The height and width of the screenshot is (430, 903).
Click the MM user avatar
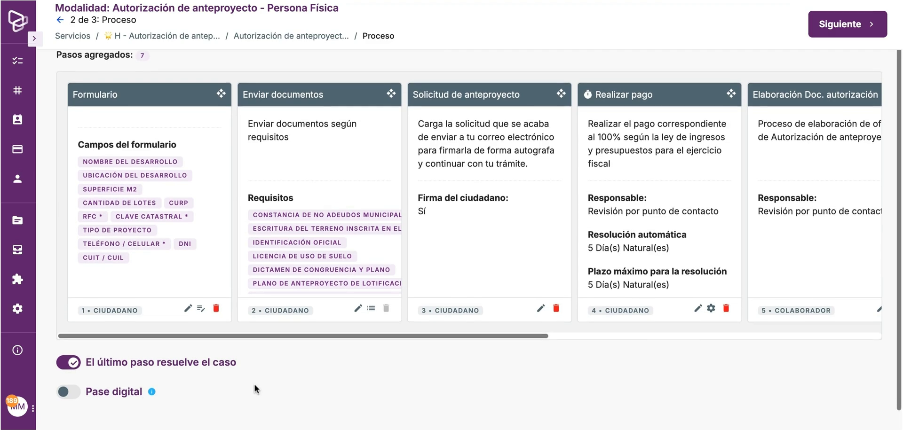coord(17,407)
